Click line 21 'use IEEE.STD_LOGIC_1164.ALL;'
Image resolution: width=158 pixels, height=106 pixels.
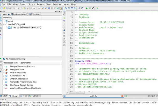pyautogui.click(x=93, y=64)
